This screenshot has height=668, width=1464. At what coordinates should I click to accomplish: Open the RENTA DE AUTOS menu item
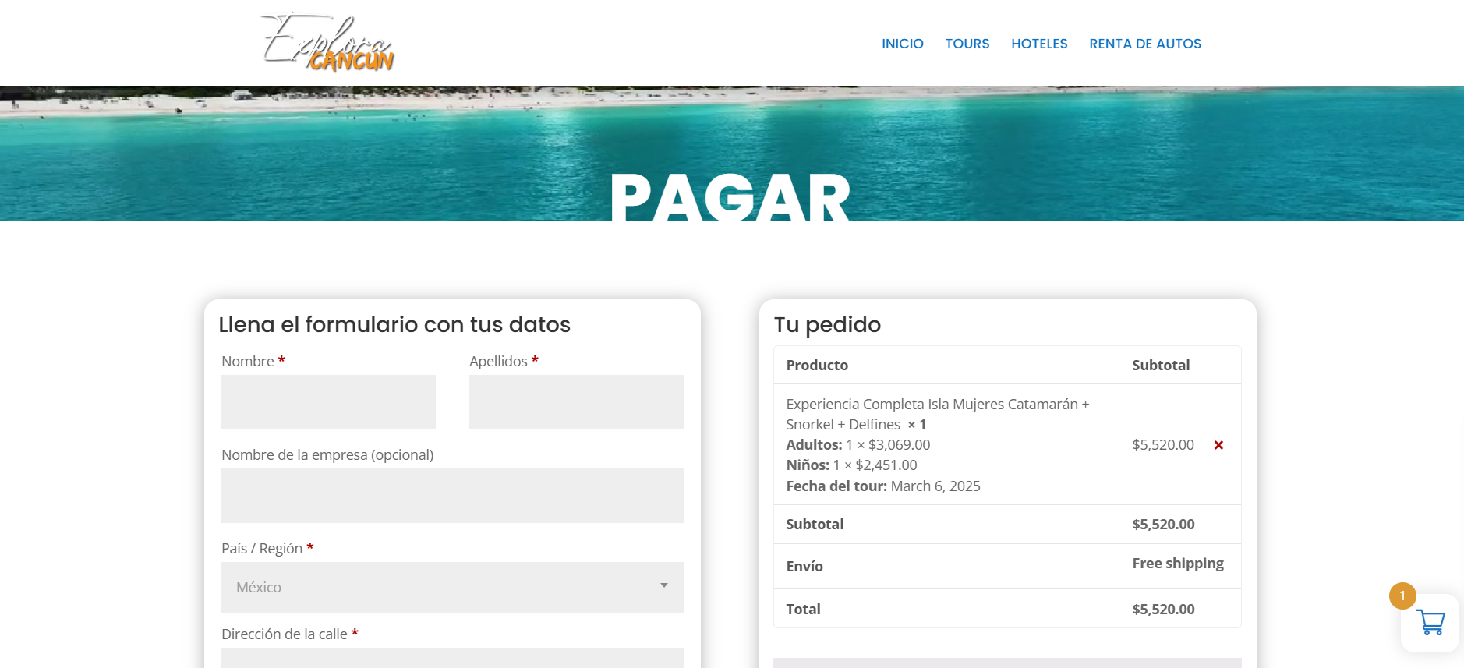[x=1145, y=44]
